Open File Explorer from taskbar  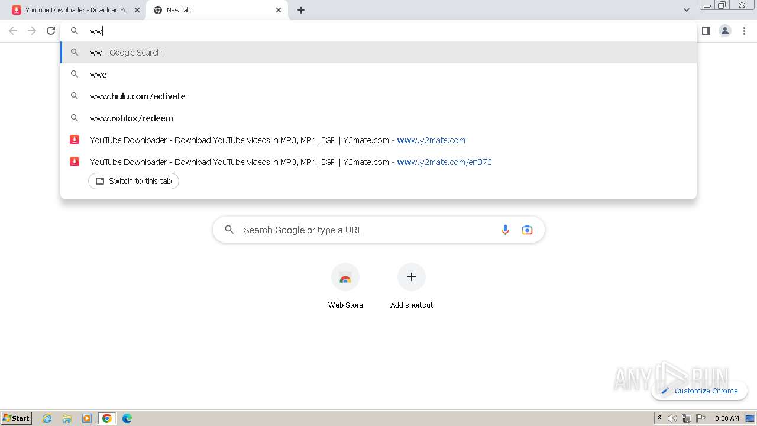pyautogui.click(x=67, y=418)
